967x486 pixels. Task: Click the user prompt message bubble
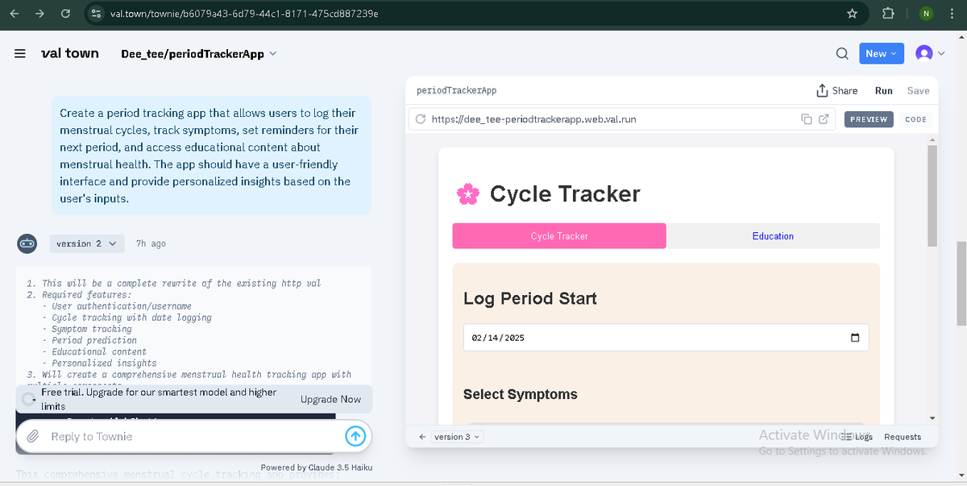coord(211,156)
